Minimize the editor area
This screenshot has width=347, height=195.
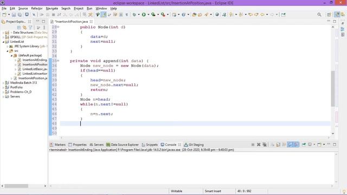click(329, 21)
